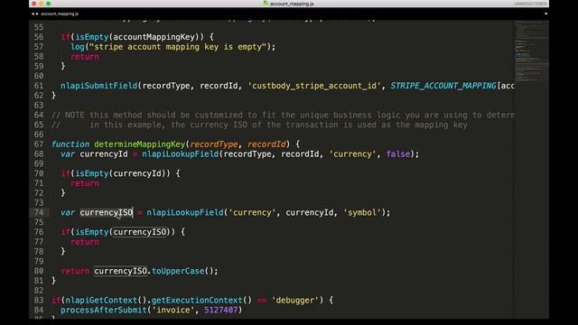The image size is (578, 325).
Task: Click STRIPE_ACCOUNT_MAPPING constant
Action: (443, 86)
